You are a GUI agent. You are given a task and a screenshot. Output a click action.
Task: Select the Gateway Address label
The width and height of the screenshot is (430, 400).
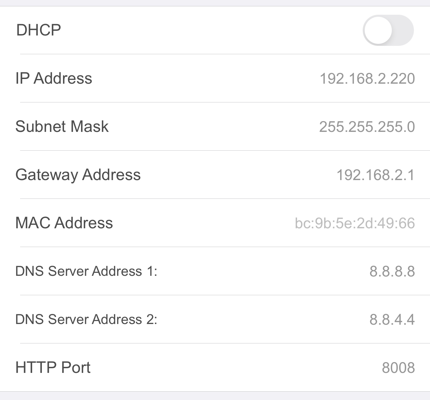point(78,175)
